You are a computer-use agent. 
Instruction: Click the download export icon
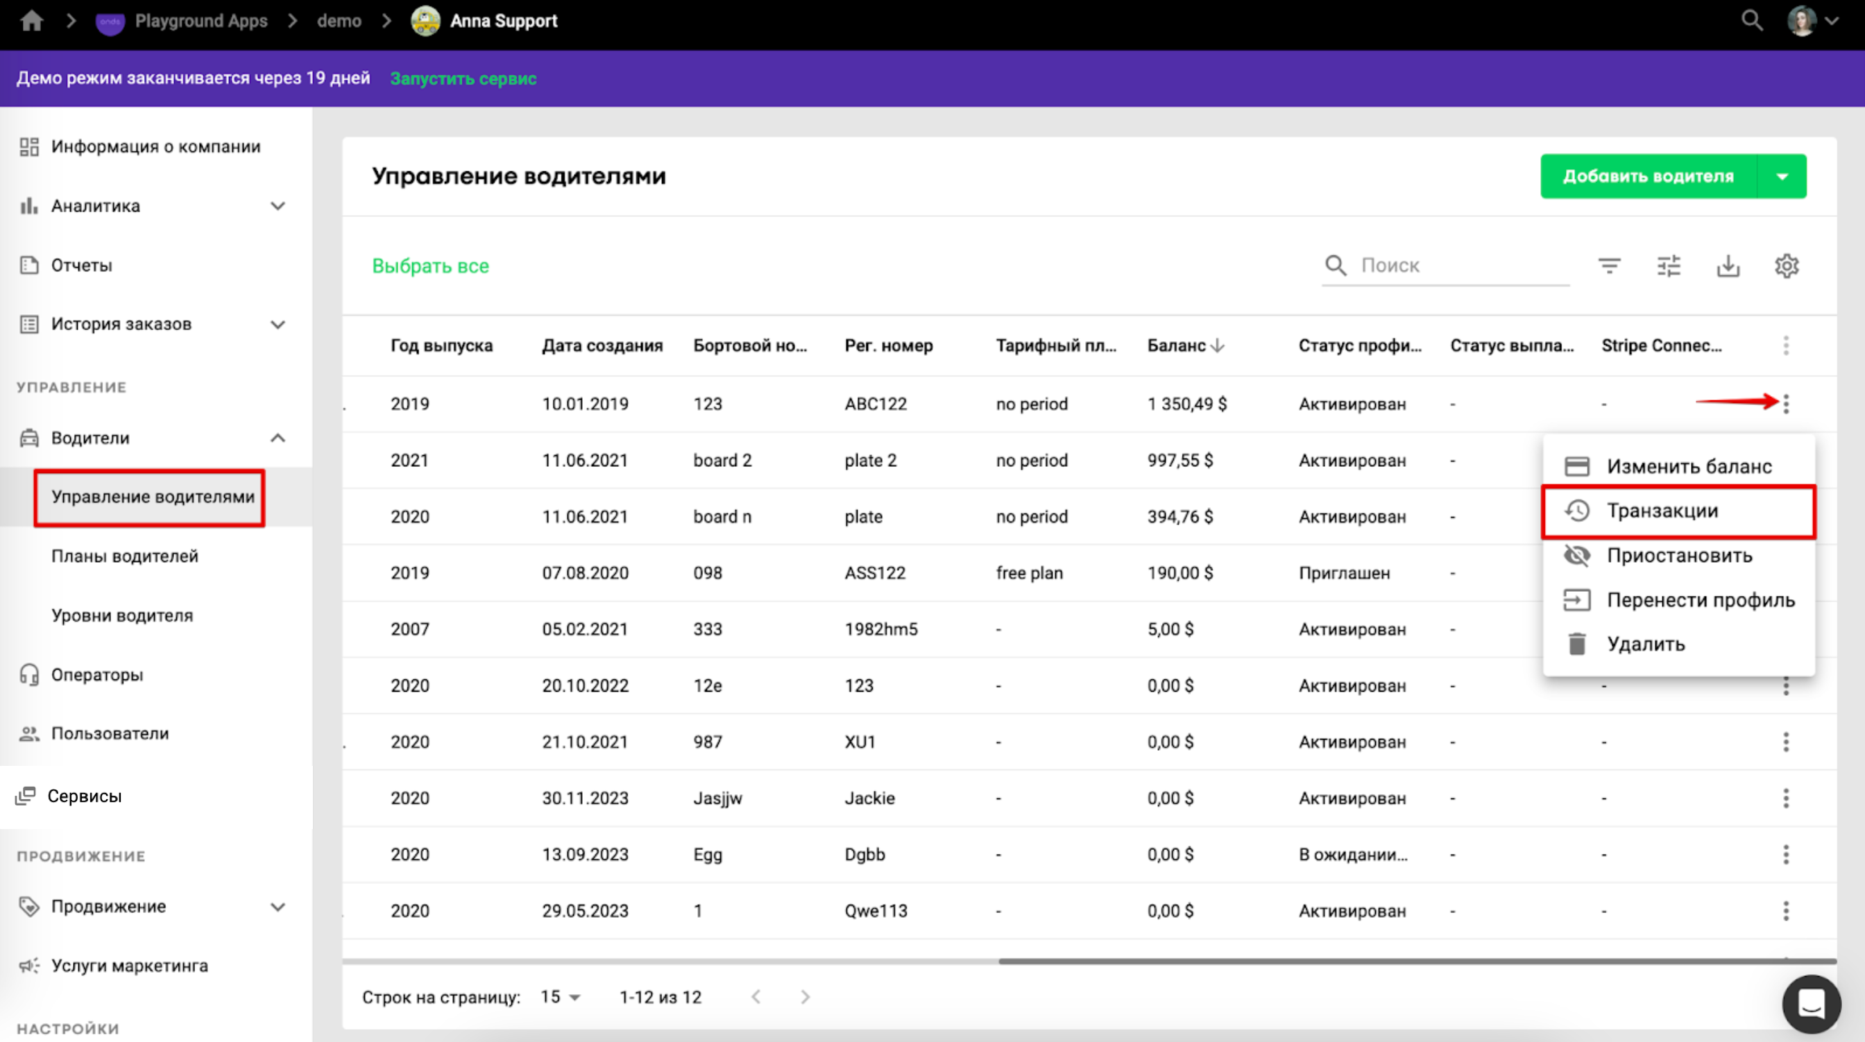[1728, 266]
